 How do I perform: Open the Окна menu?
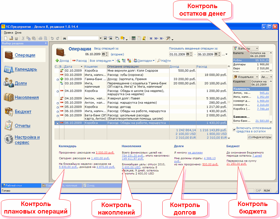[18, 33]
